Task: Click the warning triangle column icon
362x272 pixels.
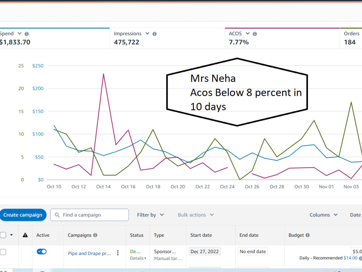Action: pos(25,235)
